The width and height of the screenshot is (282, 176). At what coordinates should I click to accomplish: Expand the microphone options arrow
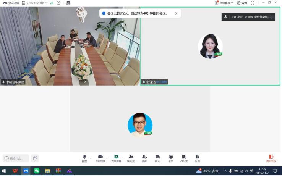pos(91,158)
